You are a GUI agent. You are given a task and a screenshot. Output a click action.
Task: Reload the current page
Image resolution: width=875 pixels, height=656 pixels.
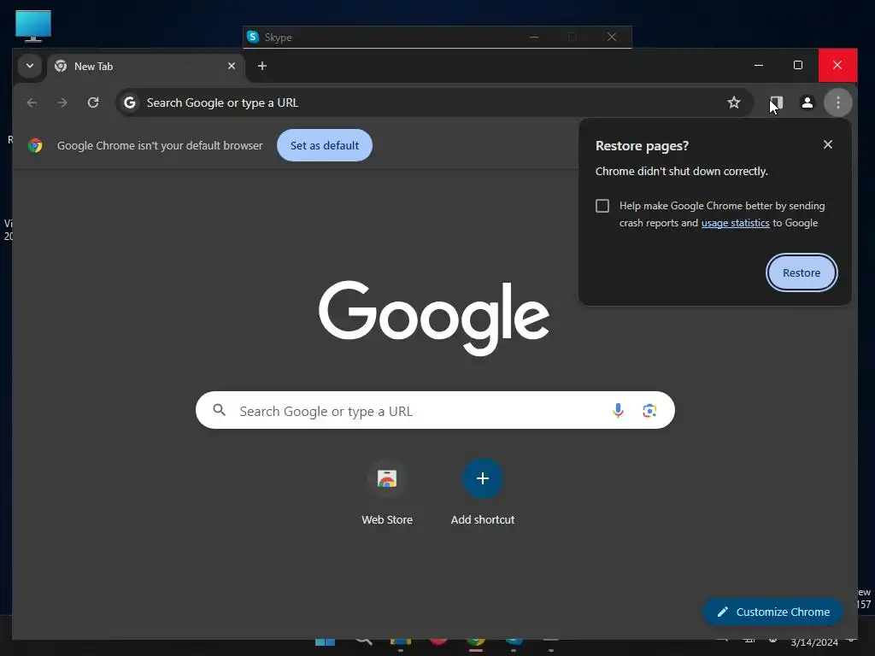(93, 102)
